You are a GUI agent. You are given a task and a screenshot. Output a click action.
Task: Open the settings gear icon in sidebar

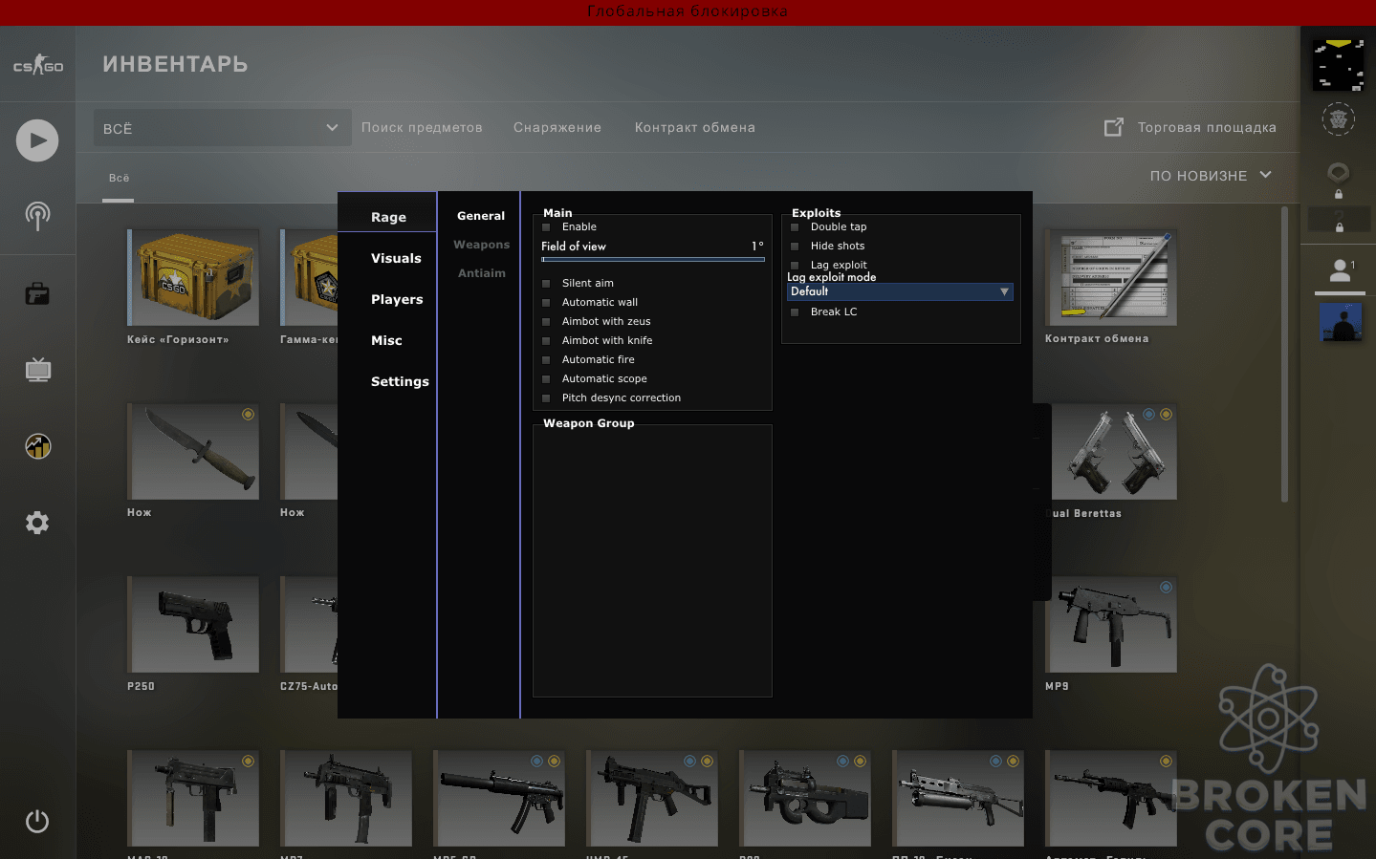[37, 523]
